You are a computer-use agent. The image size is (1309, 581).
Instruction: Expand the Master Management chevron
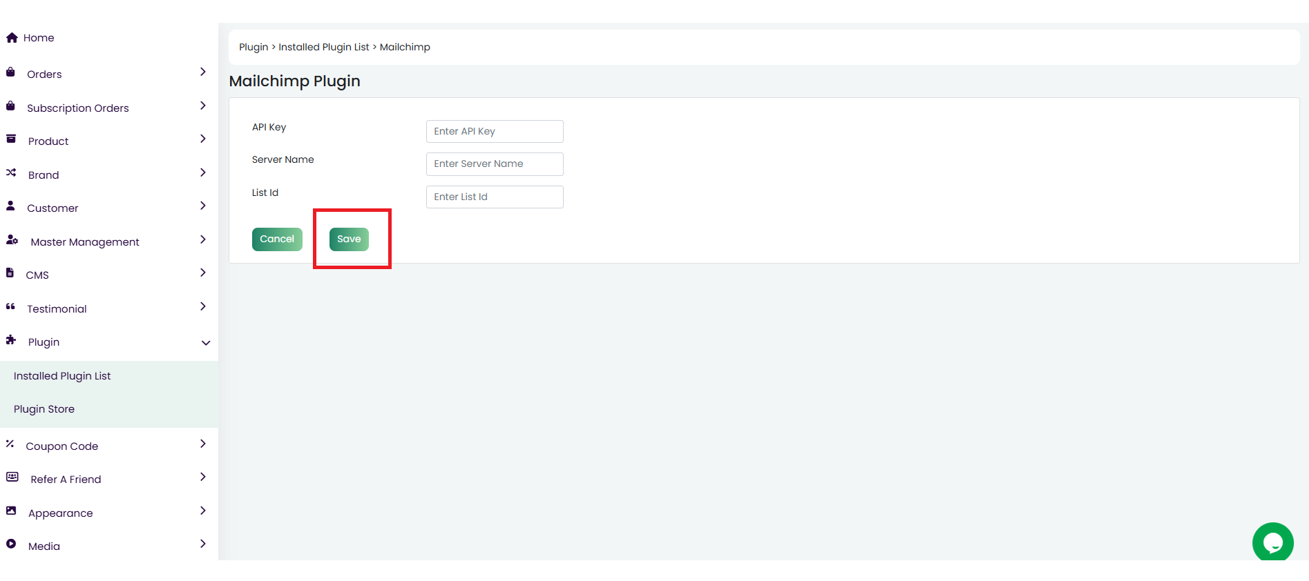[x=202, y=240]
